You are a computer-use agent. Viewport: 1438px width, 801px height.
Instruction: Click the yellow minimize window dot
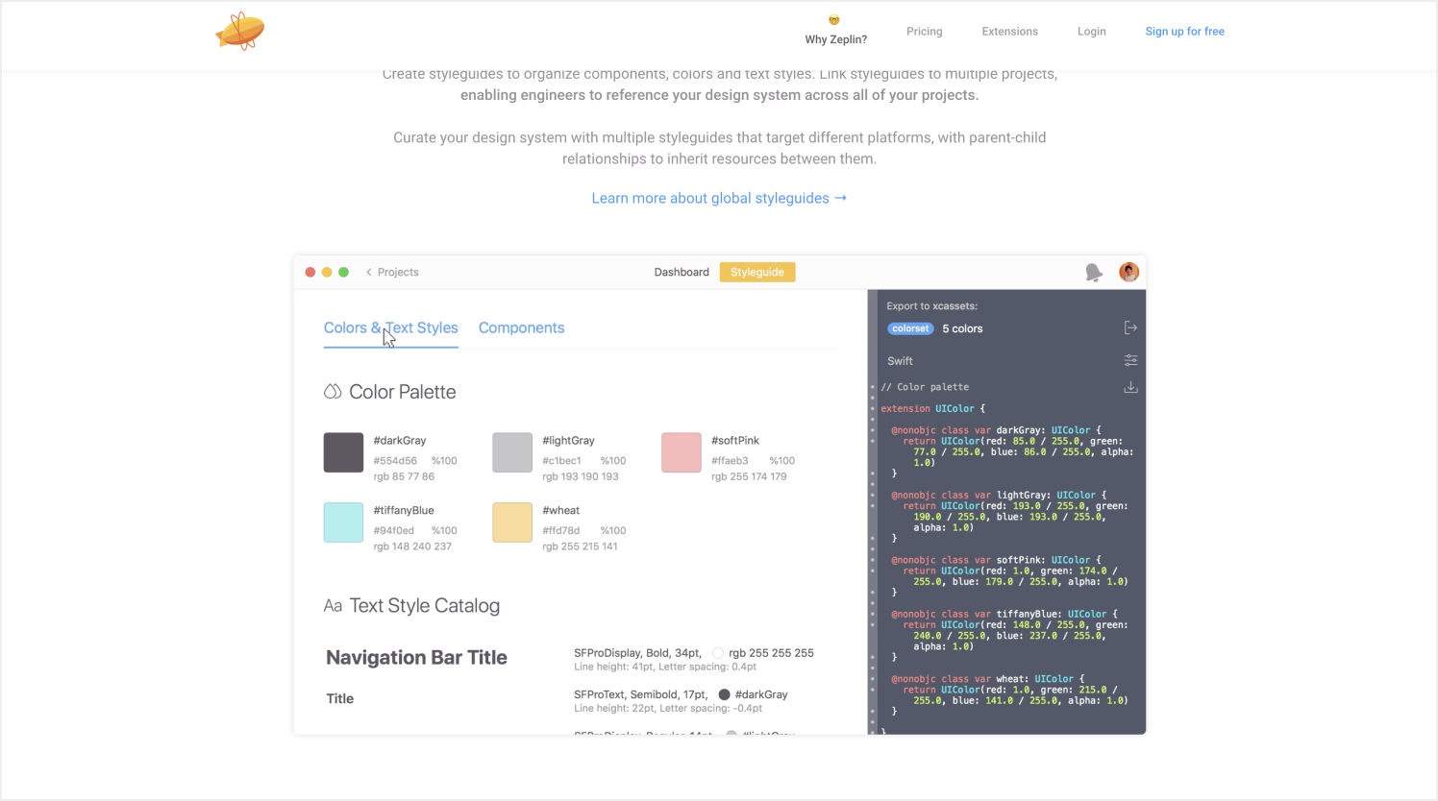327,273
